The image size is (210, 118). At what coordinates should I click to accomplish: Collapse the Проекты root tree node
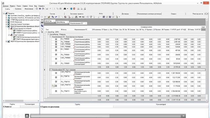point(4,13)
